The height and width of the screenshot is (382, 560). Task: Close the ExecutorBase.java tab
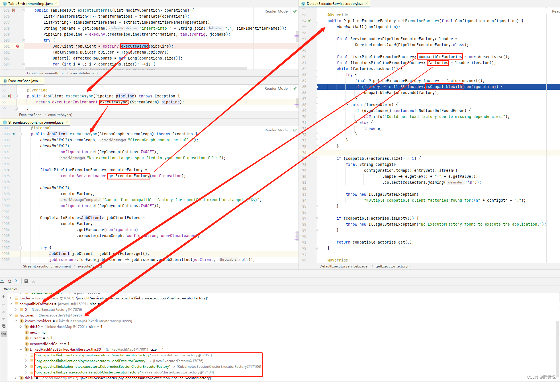pos(41,81)
